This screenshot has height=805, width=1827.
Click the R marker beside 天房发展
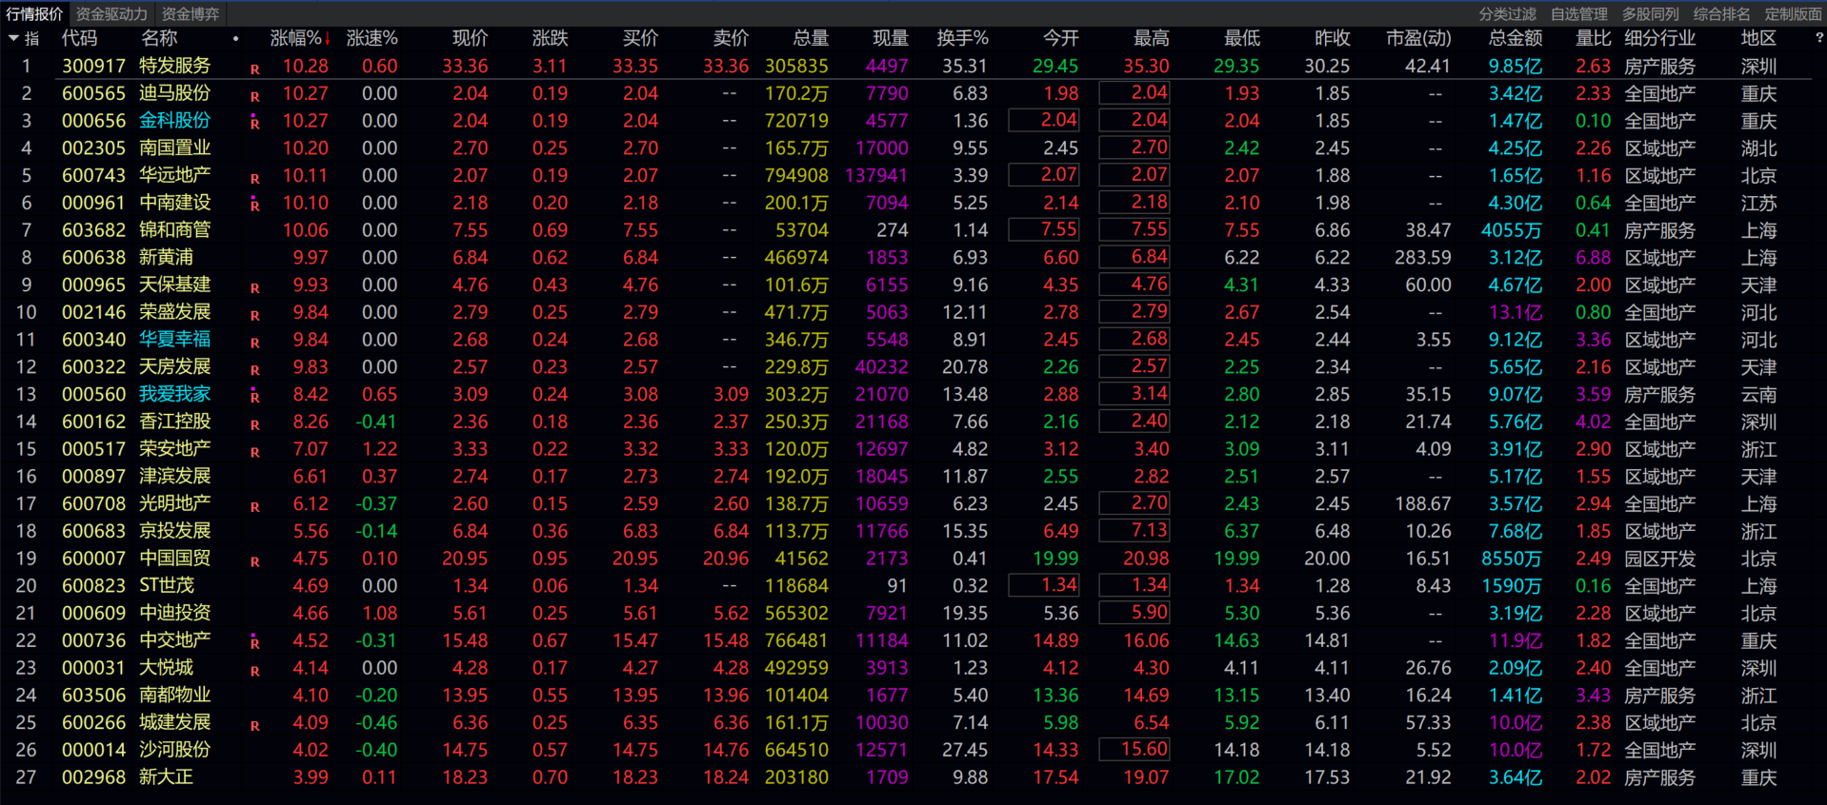[x=254, y=371]
